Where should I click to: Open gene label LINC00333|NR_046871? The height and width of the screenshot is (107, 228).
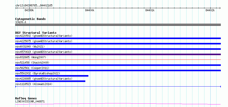(x=30, y=101)
